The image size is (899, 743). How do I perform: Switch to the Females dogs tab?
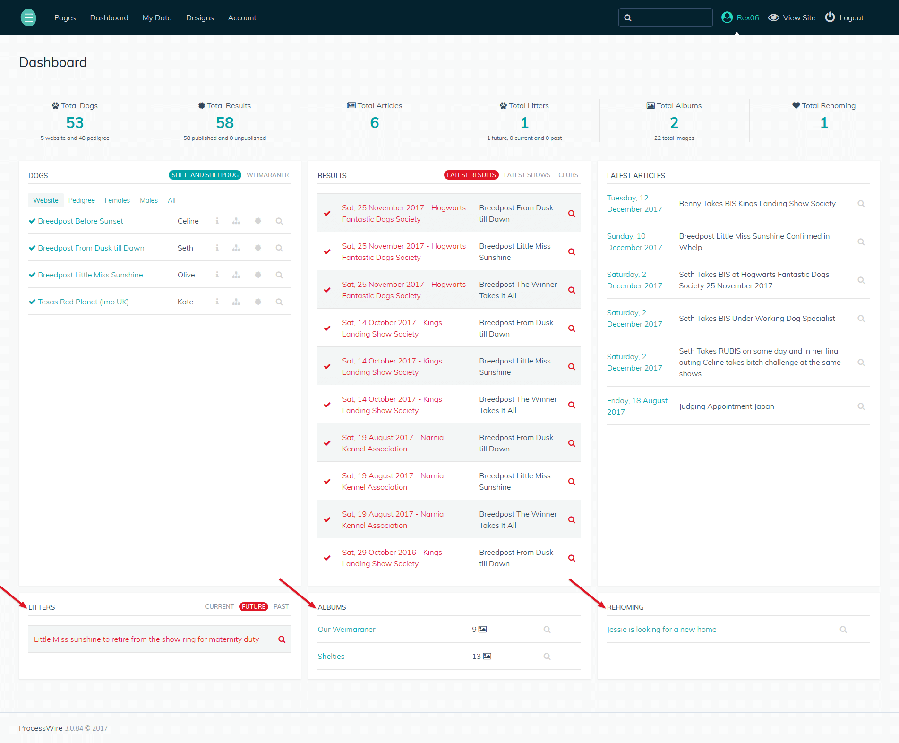[117, 200]
